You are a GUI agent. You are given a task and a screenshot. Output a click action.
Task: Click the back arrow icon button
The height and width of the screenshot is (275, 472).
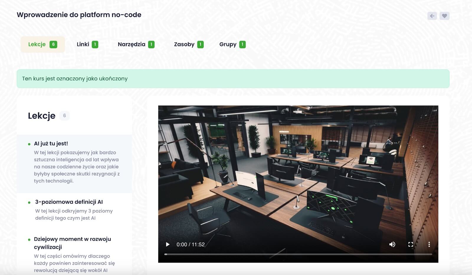click(x=432, y=16)
